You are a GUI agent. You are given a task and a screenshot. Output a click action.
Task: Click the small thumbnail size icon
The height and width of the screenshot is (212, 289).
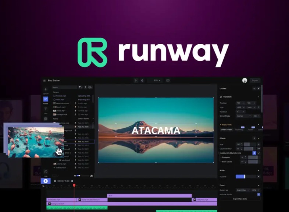75,176
